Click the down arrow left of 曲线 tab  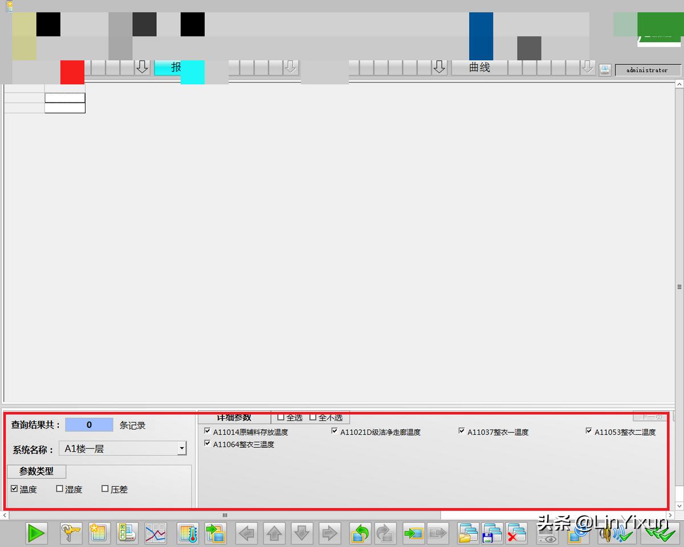click(x=439, y=67)
